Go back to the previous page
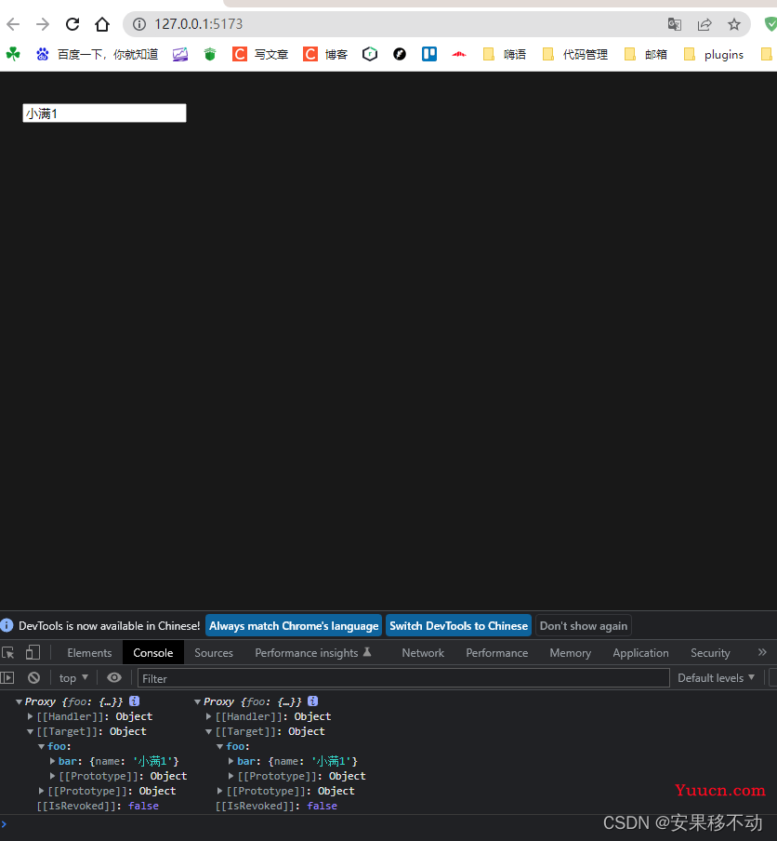 (13, 24)
